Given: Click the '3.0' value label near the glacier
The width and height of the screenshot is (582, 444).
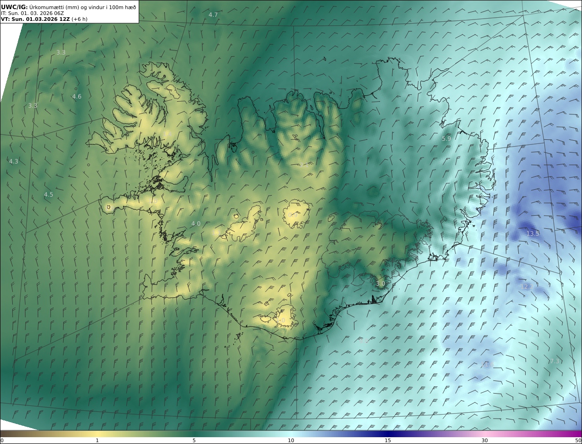Looking at the screenshot, I should point(380,284).
